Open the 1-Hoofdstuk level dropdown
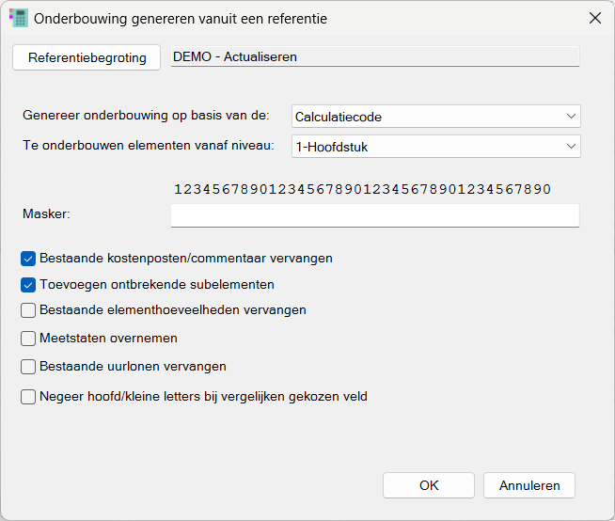Screen dimensions: 615x521 pyautogui.click(x=436, y=147)
